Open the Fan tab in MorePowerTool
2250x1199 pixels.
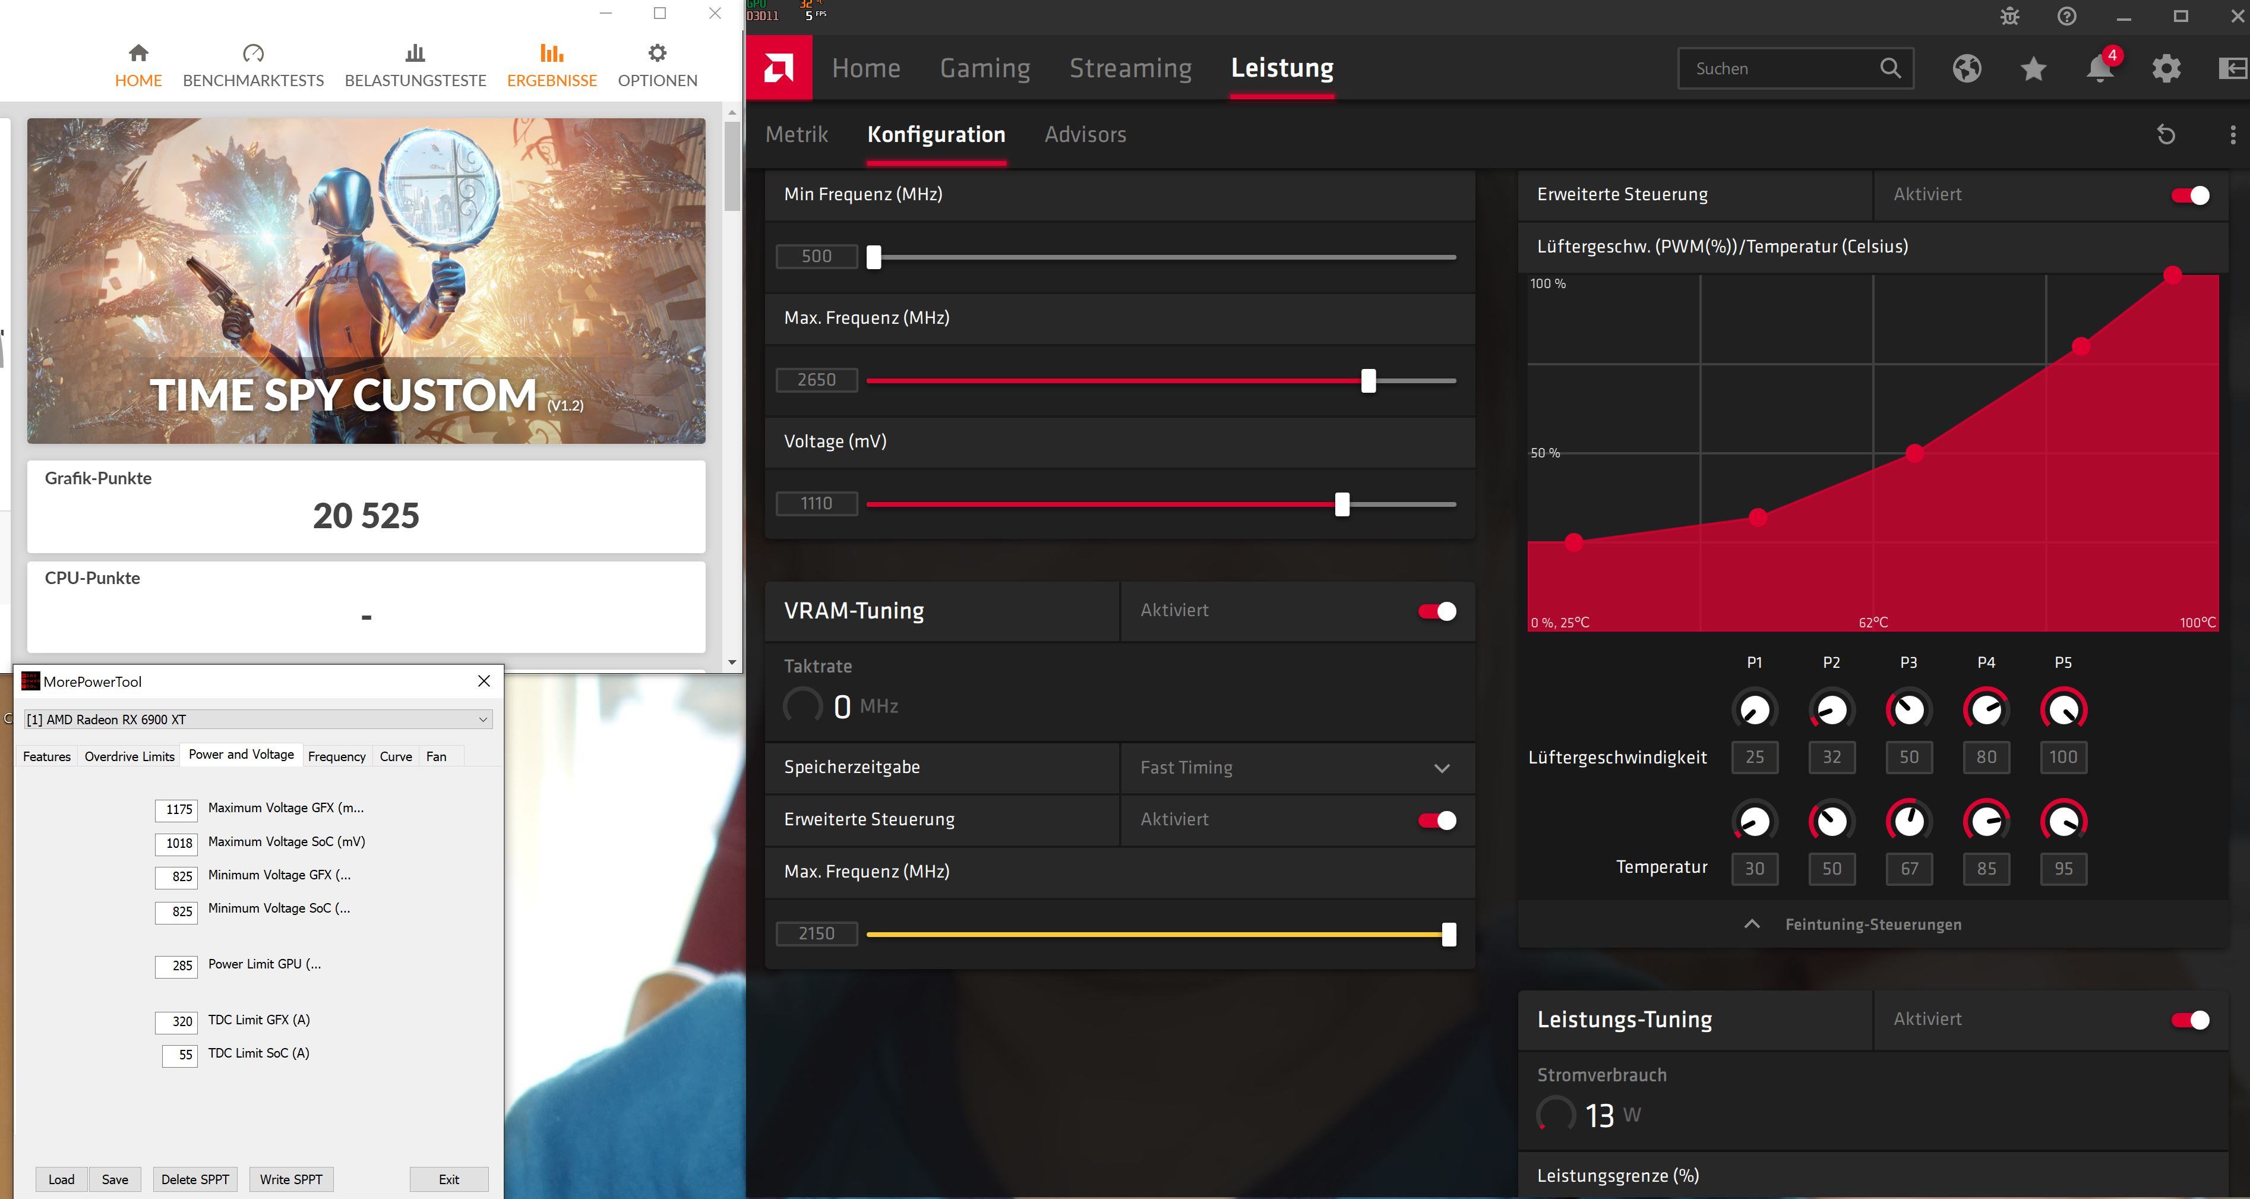(436, 756)
